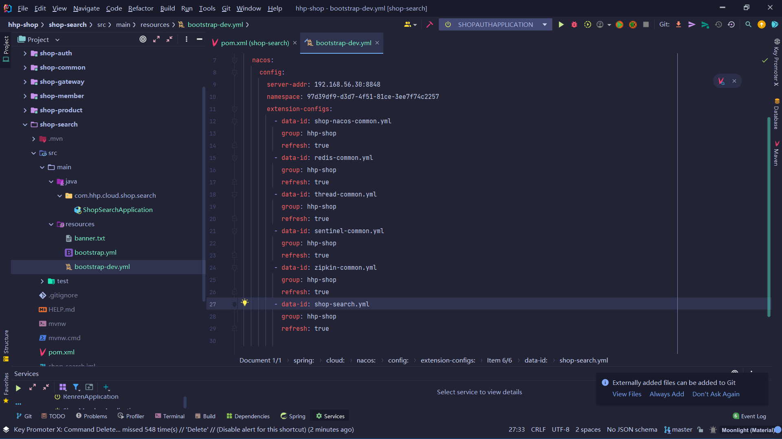
Task: Open the Services filter icon
Action: click(x=76, y=387)
